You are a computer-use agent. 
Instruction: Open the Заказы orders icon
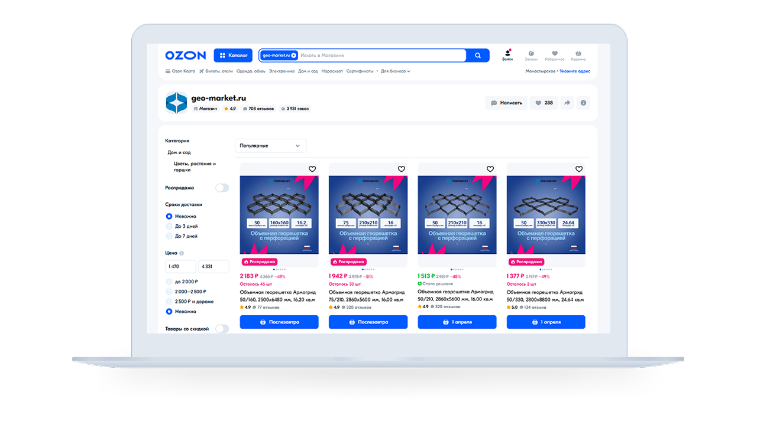[531, 55]
